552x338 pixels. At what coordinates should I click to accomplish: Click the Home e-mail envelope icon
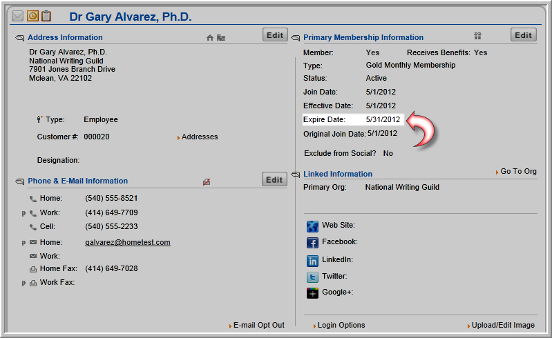coord(33,242)
